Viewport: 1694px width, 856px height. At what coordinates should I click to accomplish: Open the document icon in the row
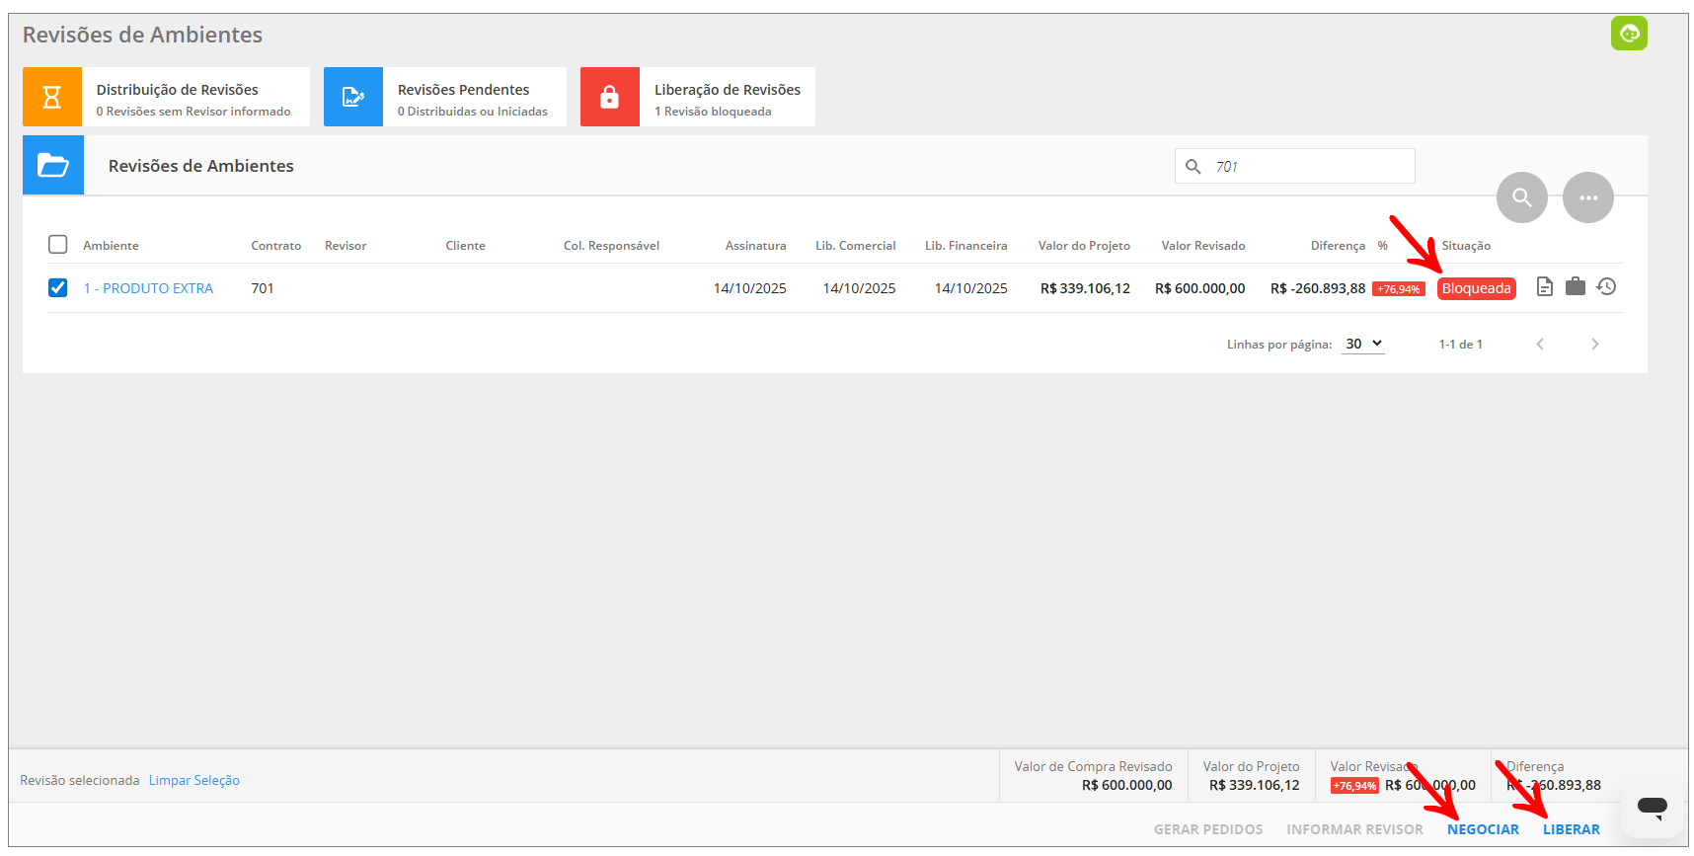click(1545, 287)
